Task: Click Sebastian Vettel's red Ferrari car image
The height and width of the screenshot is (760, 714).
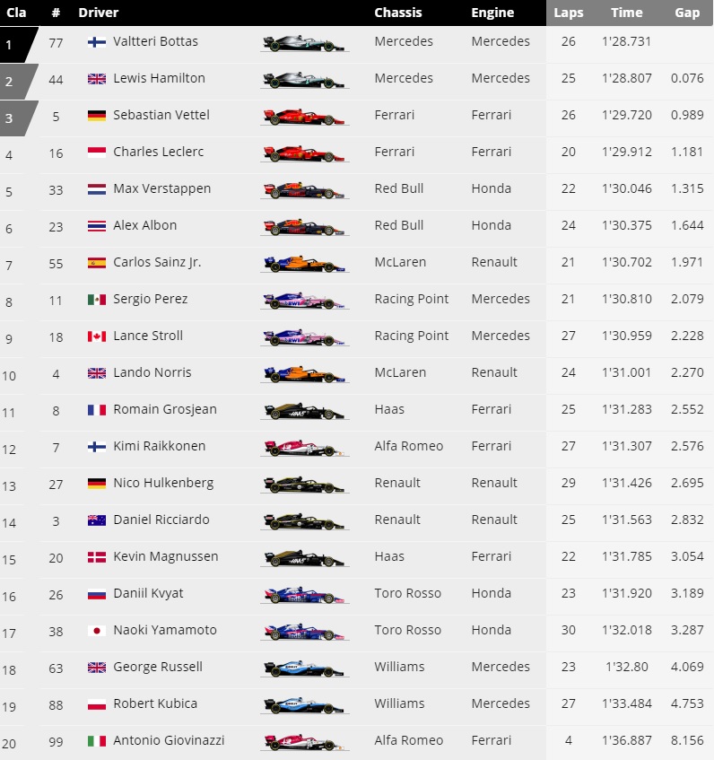Action: tap(304, 117)
